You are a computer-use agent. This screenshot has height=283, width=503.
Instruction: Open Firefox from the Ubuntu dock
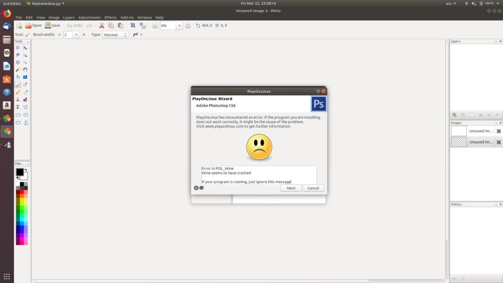pos(7,13)
